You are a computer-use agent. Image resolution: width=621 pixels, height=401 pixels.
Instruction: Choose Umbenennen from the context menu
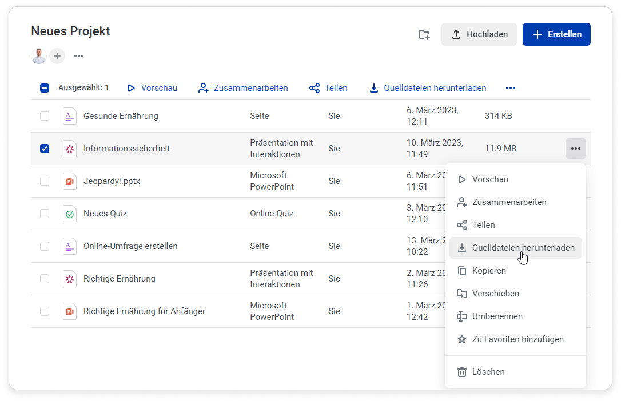497,316
